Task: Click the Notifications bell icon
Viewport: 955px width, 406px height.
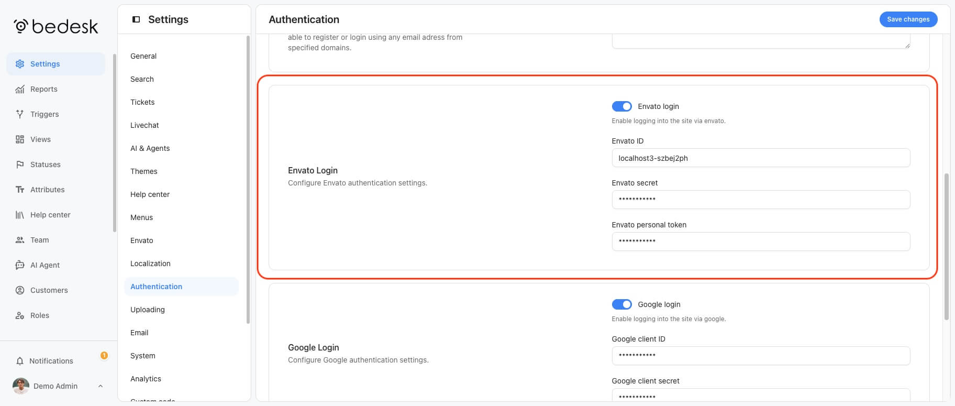Action: (20, 361)
